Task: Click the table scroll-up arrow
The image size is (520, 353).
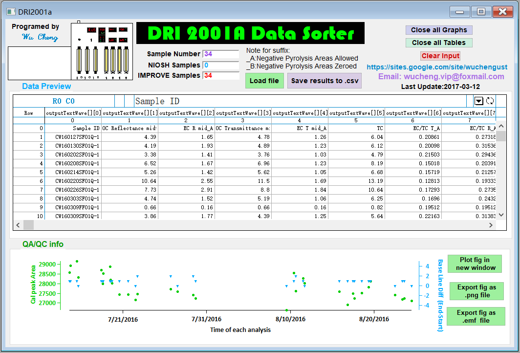Action: 501,127
